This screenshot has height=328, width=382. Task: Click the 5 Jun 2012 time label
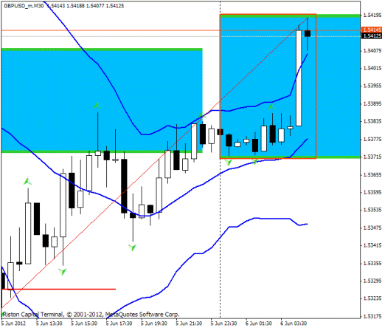click(x=13, y=324)
